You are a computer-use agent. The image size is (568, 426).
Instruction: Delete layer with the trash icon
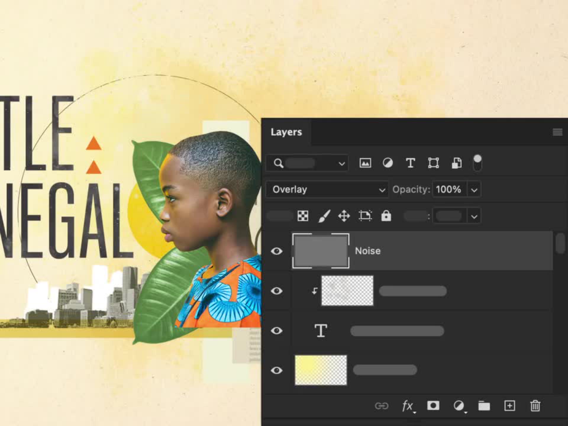tap(535, 406)
